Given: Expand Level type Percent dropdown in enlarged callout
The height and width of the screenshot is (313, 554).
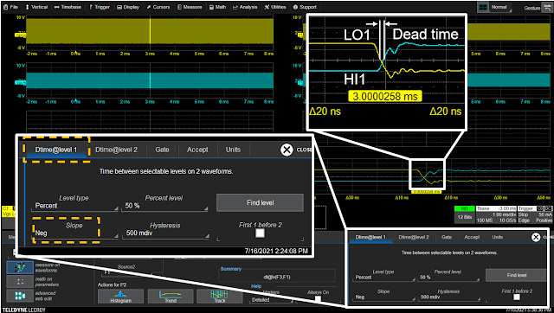Looking at the screenshot, I should coord(75,206).
